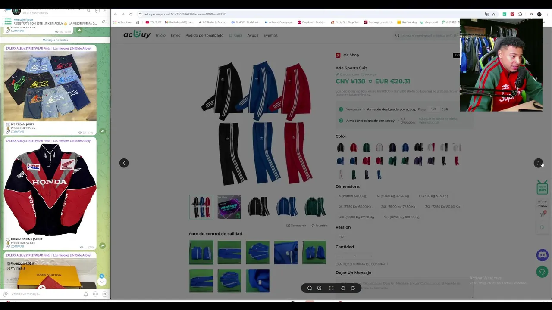Open YOUTUBE bookmark in bookmarks bar
The height and width of the screenshot is (310, 552).
point(154,22)
